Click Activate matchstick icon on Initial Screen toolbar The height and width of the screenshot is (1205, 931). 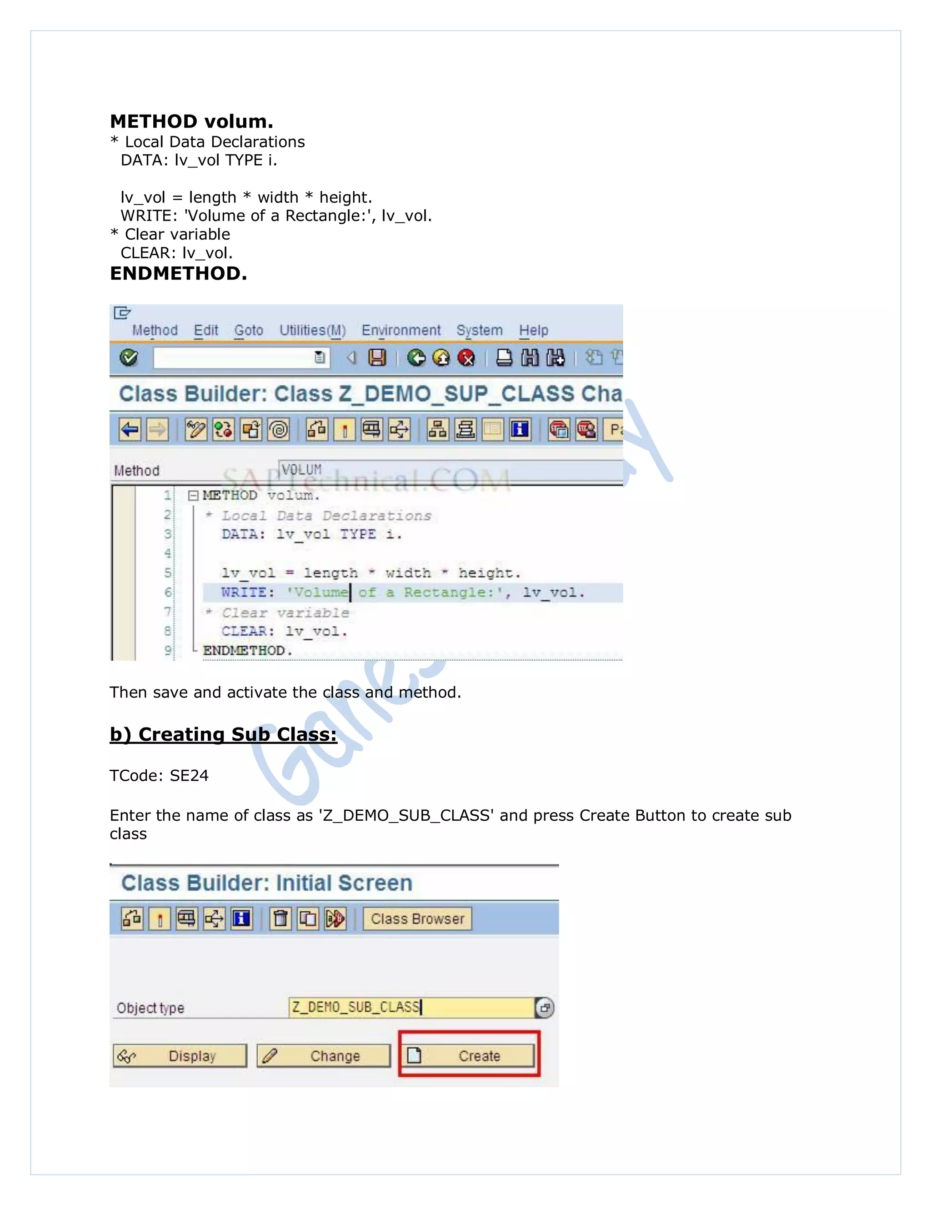coord(160,919)
